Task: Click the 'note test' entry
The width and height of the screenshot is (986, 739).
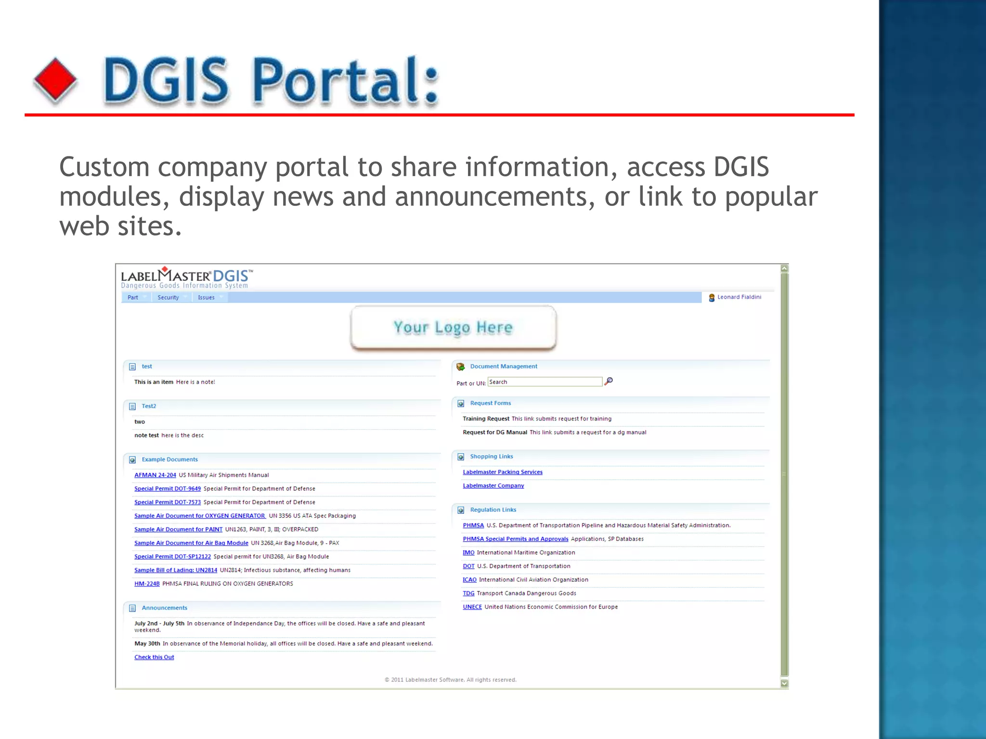Action: tap(146, 435)
